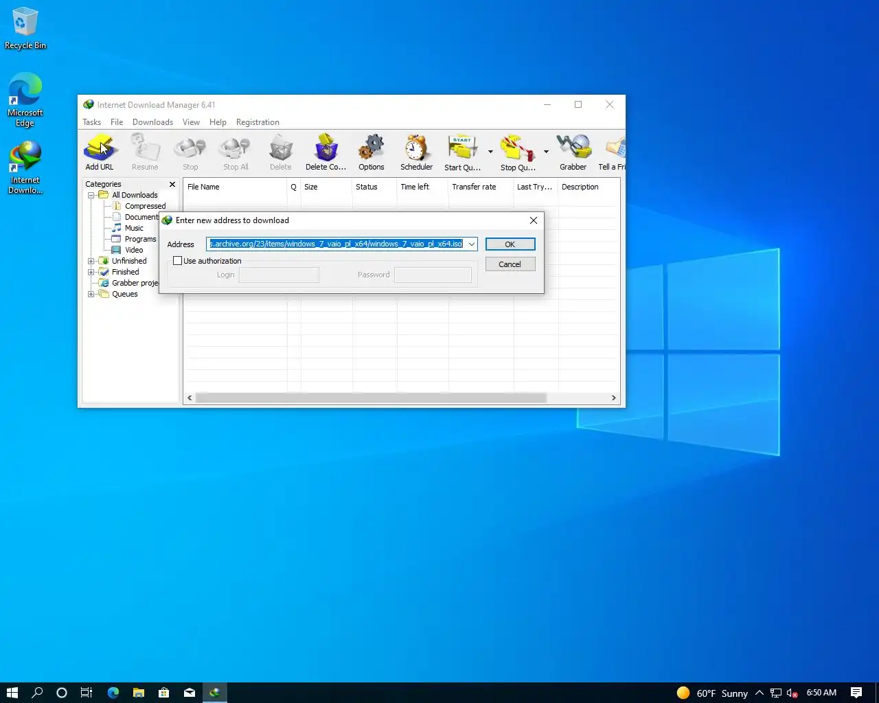
Task: Open the Scheduler clock icon
Action: tap(417, 152)
